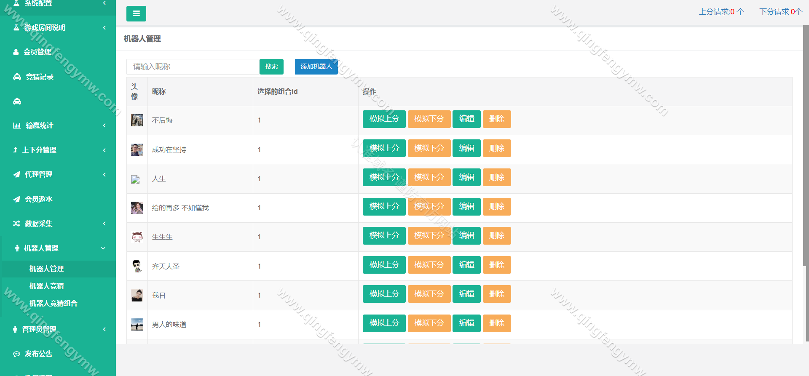Collapse the 机器人管理 menu chevron
This screenshot has width=809, height=376.
pyautogui.click(x=103, y=248)
